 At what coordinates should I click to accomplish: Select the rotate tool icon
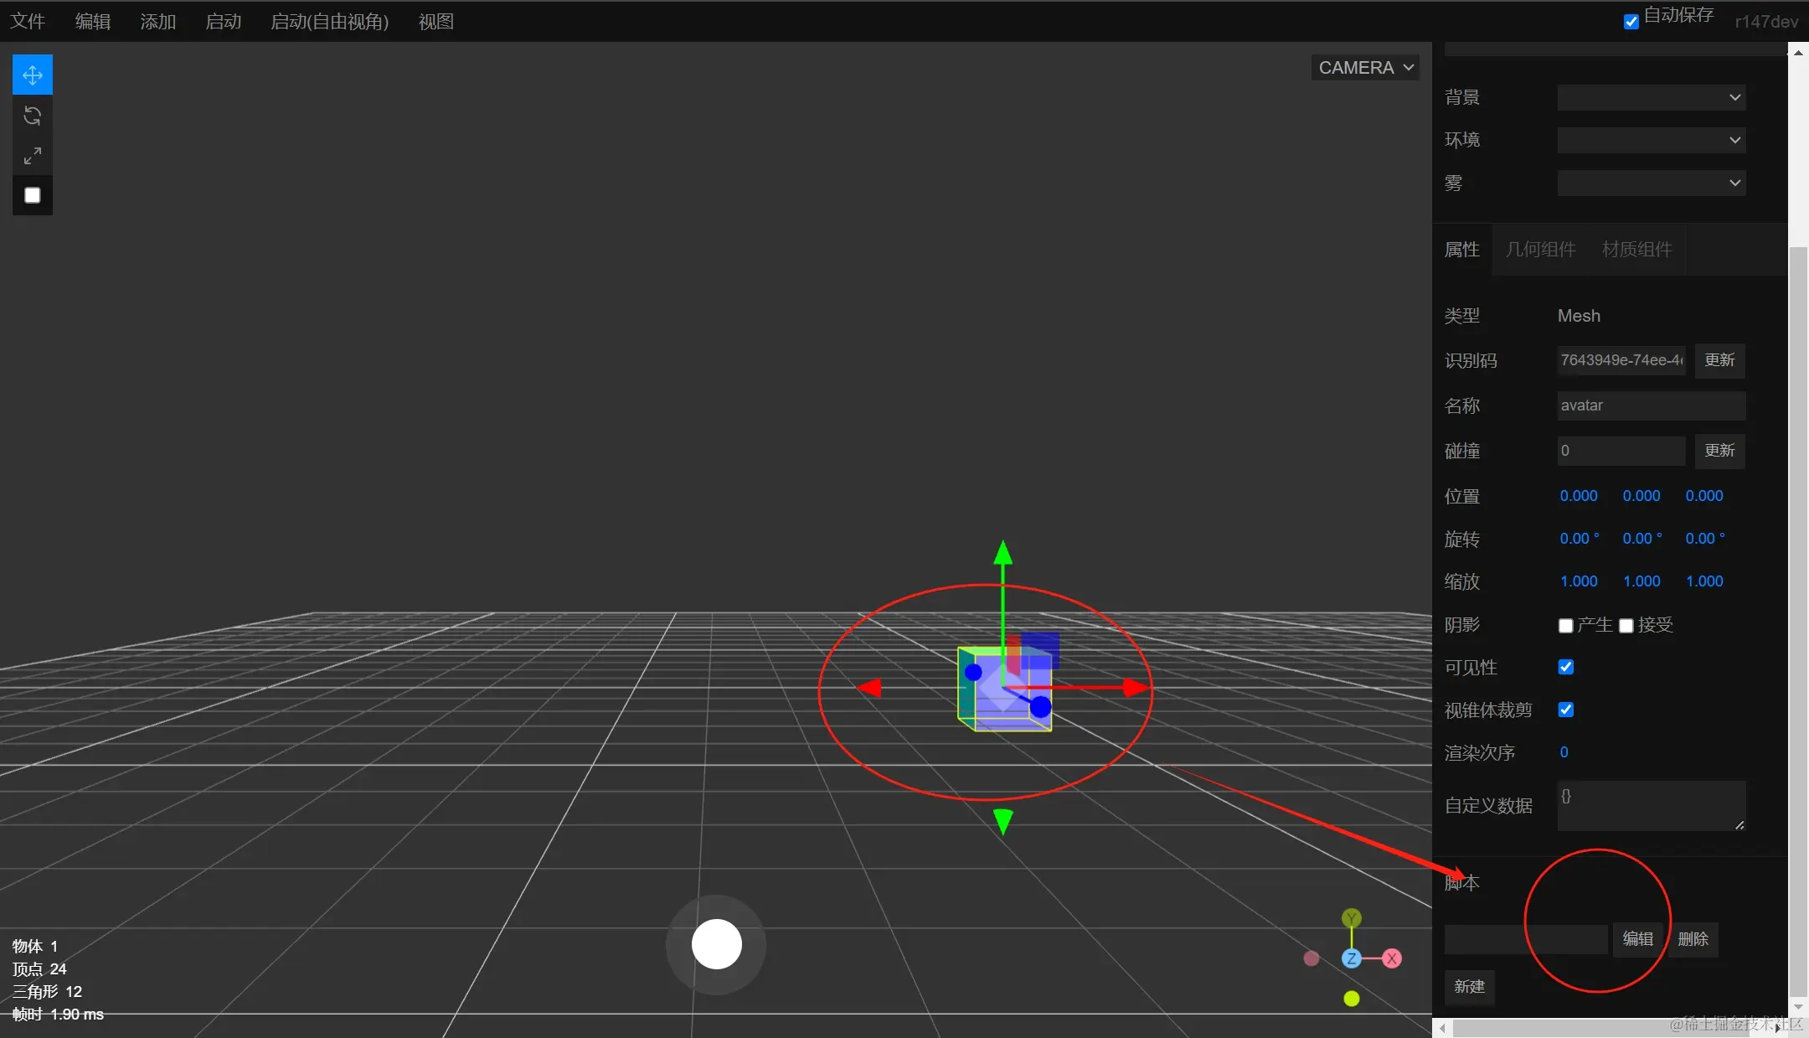(33, 116)
